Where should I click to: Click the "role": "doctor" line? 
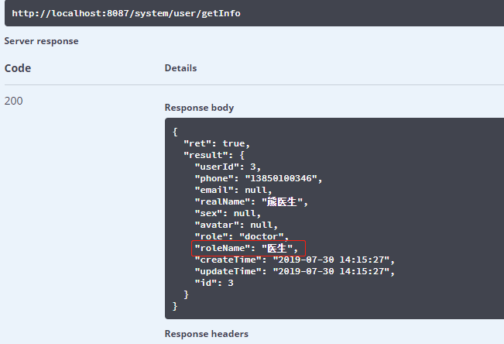click(242, 236)
